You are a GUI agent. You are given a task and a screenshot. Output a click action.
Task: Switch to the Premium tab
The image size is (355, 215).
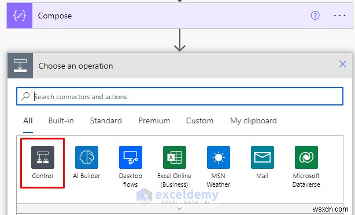tap(154, 120)
